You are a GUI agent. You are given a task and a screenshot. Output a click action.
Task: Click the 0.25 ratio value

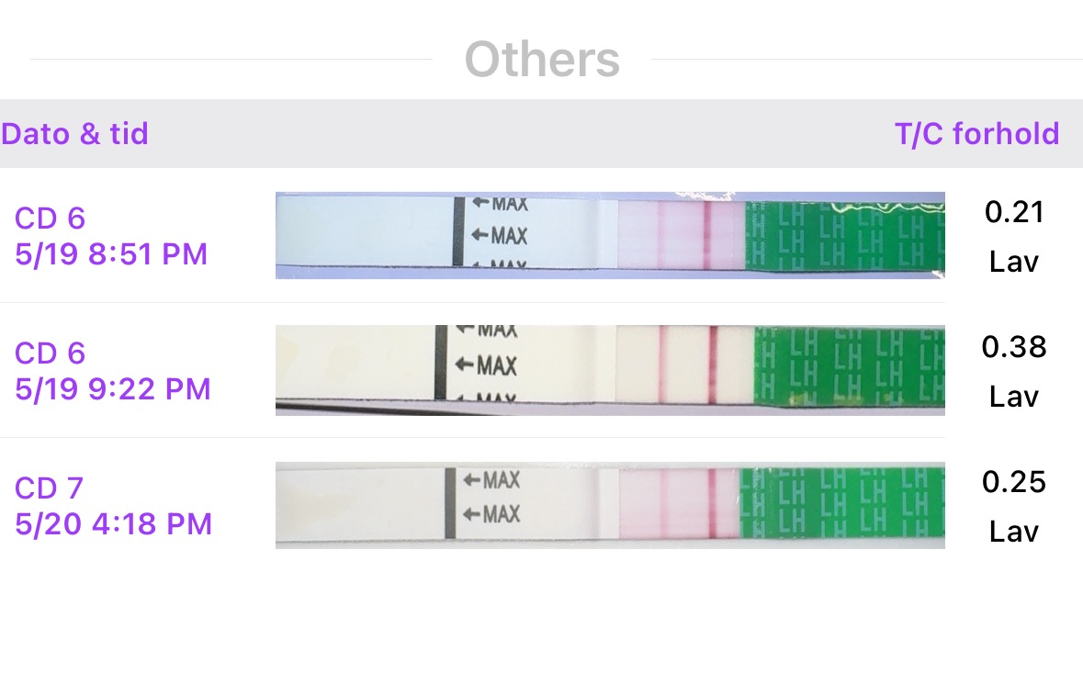click(1014, 482)
